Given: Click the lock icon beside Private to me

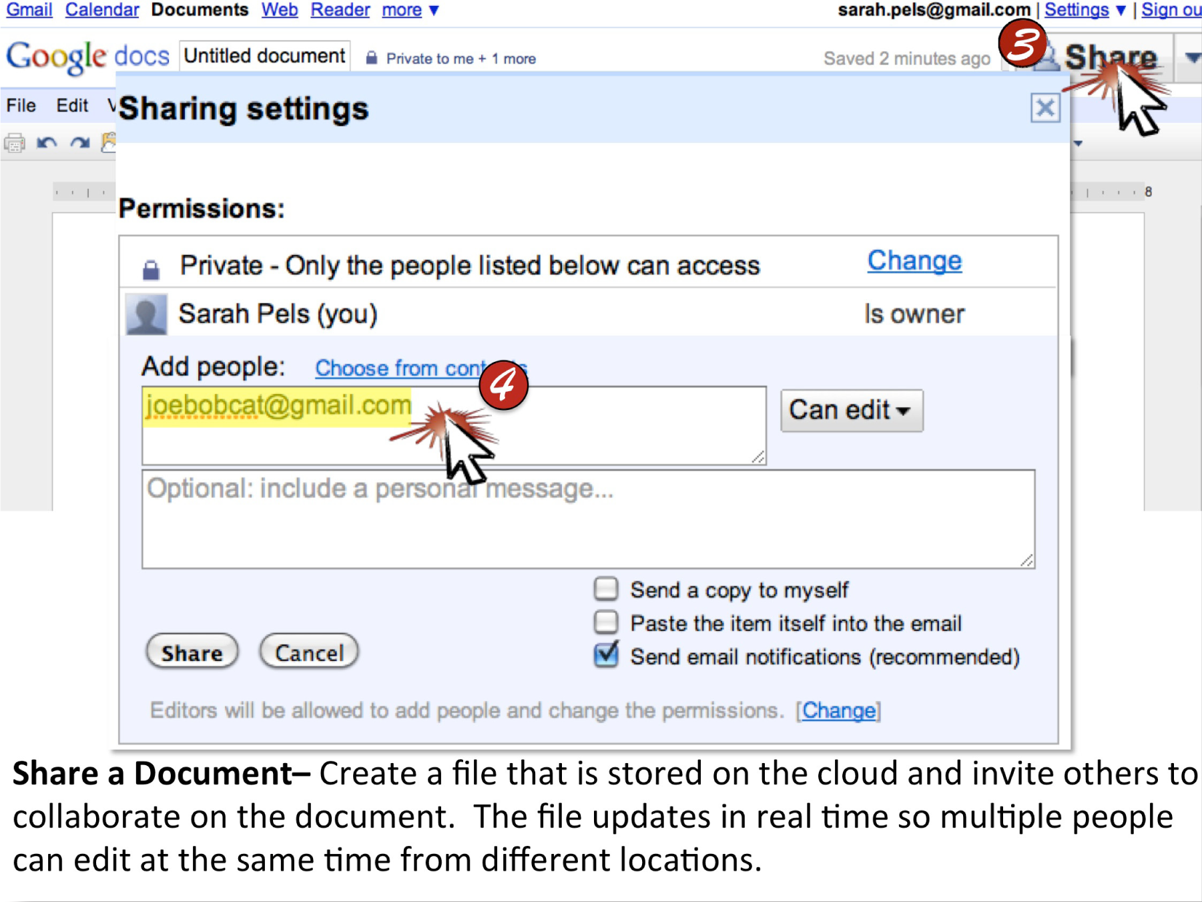Looking at the screenshot, I should 372,58.
